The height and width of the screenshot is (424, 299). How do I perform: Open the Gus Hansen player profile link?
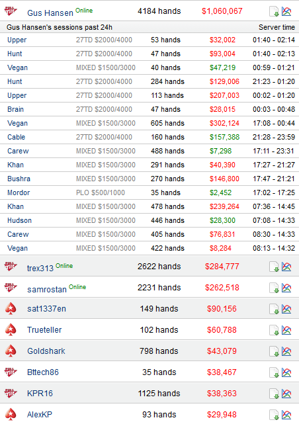[x=50, y=13]
